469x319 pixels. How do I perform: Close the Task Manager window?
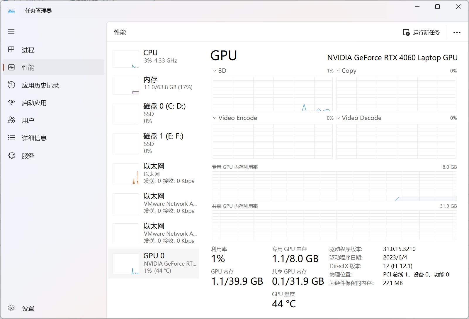(x=458, y=6)
